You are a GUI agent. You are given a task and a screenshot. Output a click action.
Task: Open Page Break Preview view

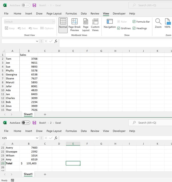(75, 25)
